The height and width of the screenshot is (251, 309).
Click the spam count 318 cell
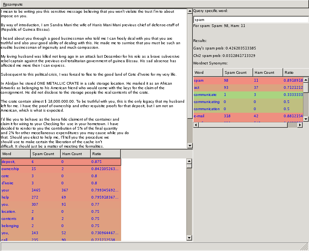click(227, 116)
